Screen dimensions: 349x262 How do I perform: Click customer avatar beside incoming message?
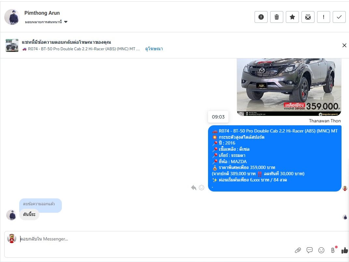point(11,215)
